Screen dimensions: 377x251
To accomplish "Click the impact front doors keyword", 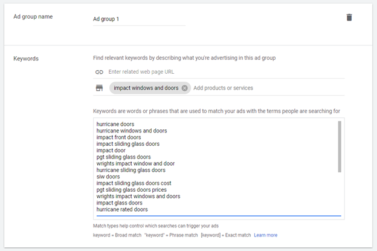I will (x=119, y=137).
